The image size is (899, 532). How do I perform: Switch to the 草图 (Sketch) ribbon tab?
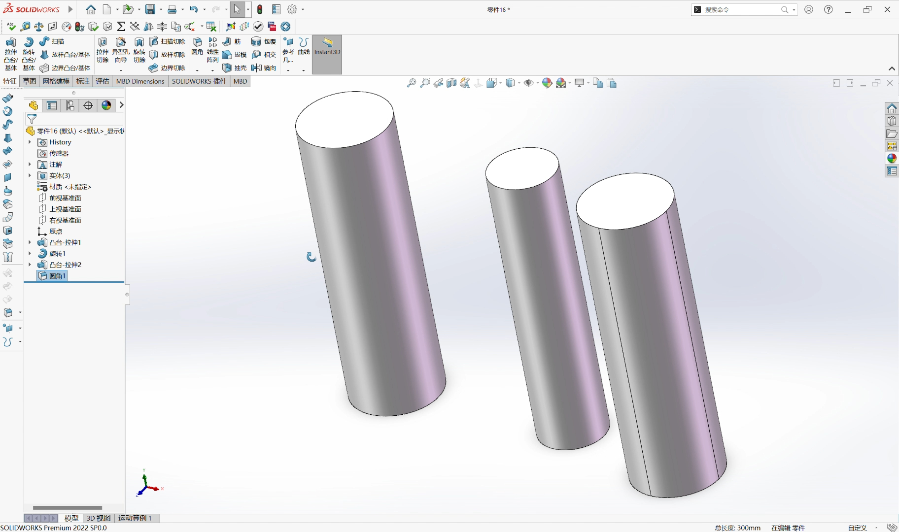29,81
